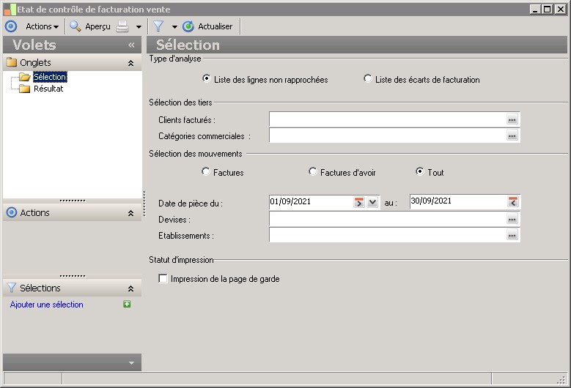Open Clients facturés browse button
571x388 pixels.
512,119
